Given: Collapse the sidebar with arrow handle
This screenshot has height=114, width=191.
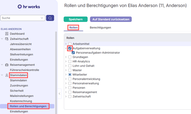Looking at the screenshot, I should (x=60, y=94).
